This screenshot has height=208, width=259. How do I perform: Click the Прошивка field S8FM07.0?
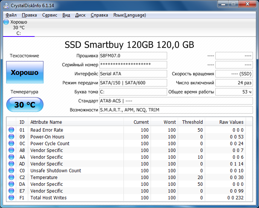[133, 56]
